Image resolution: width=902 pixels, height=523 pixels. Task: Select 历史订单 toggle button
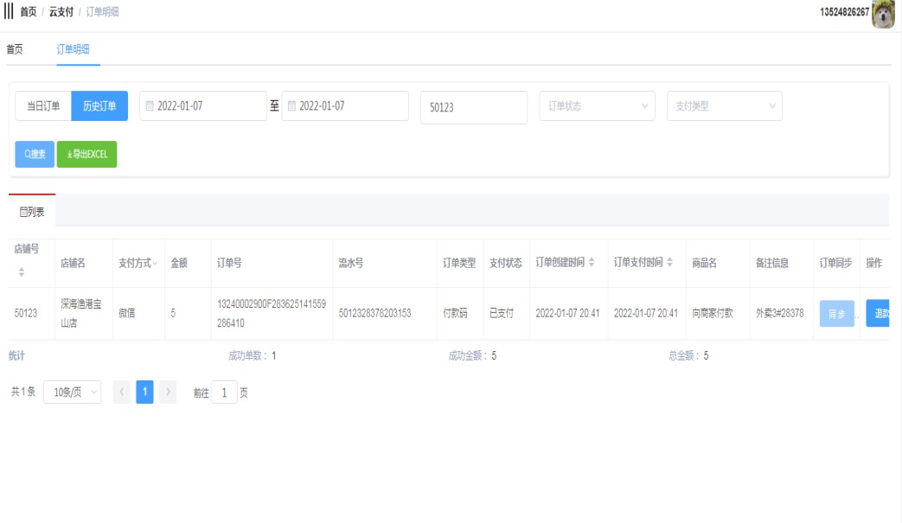click(99, 106)
